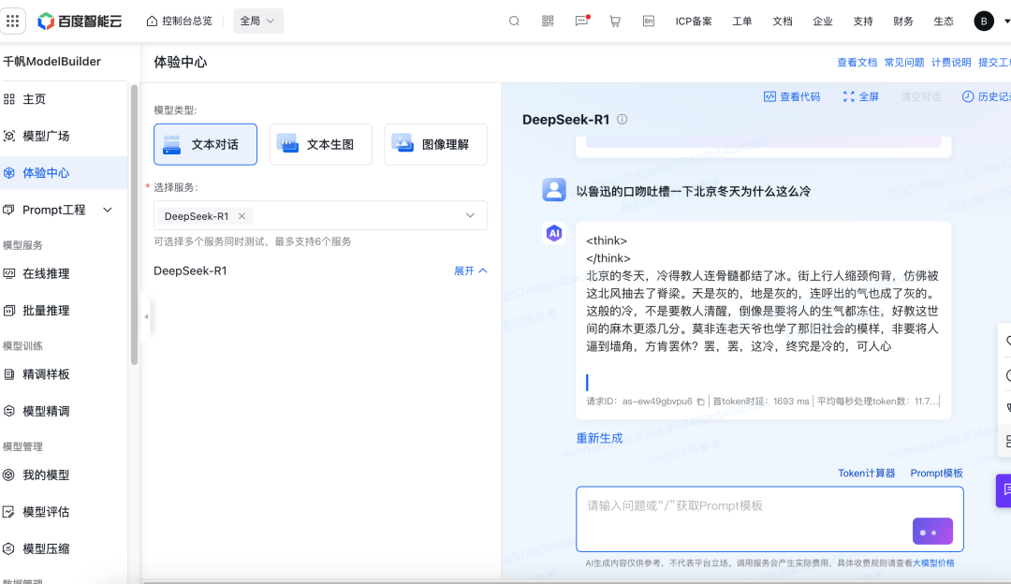Collapse the sidebar with the arrow handle

[146, 316]
